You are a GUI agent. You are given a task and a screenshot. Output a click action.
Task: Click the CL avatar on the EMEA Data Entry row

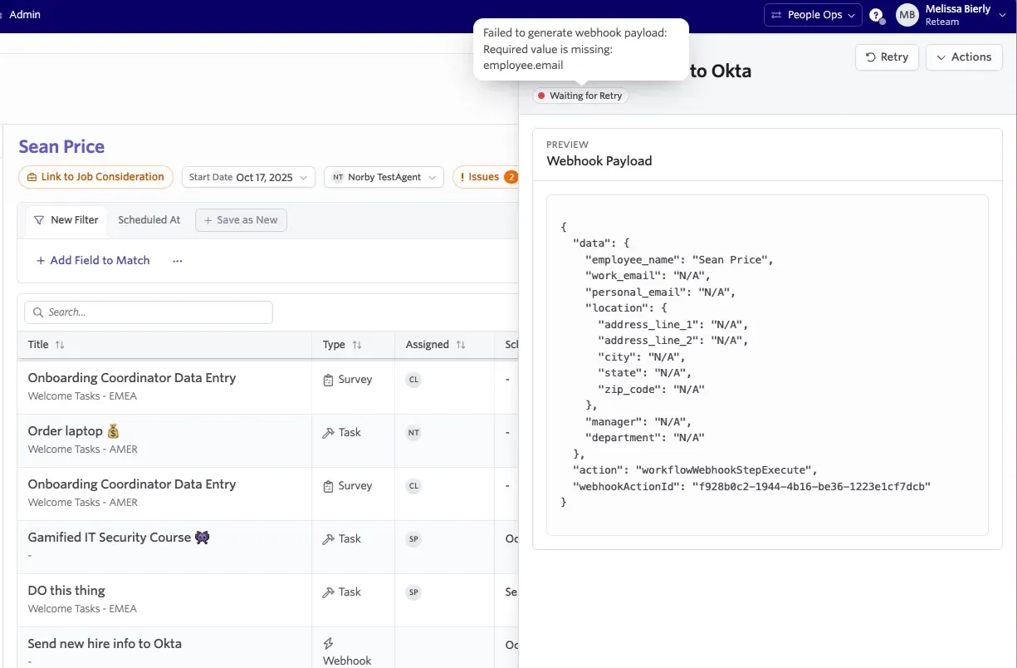413,380
